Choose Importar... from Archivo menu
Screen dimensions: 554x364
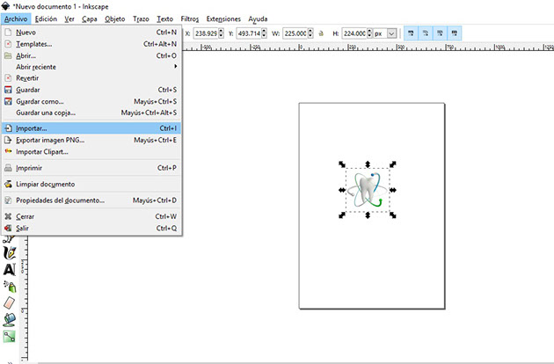91,128
